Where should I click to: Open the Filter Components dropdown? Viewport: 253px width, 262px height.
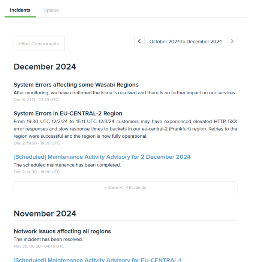(x=39, y=43)
